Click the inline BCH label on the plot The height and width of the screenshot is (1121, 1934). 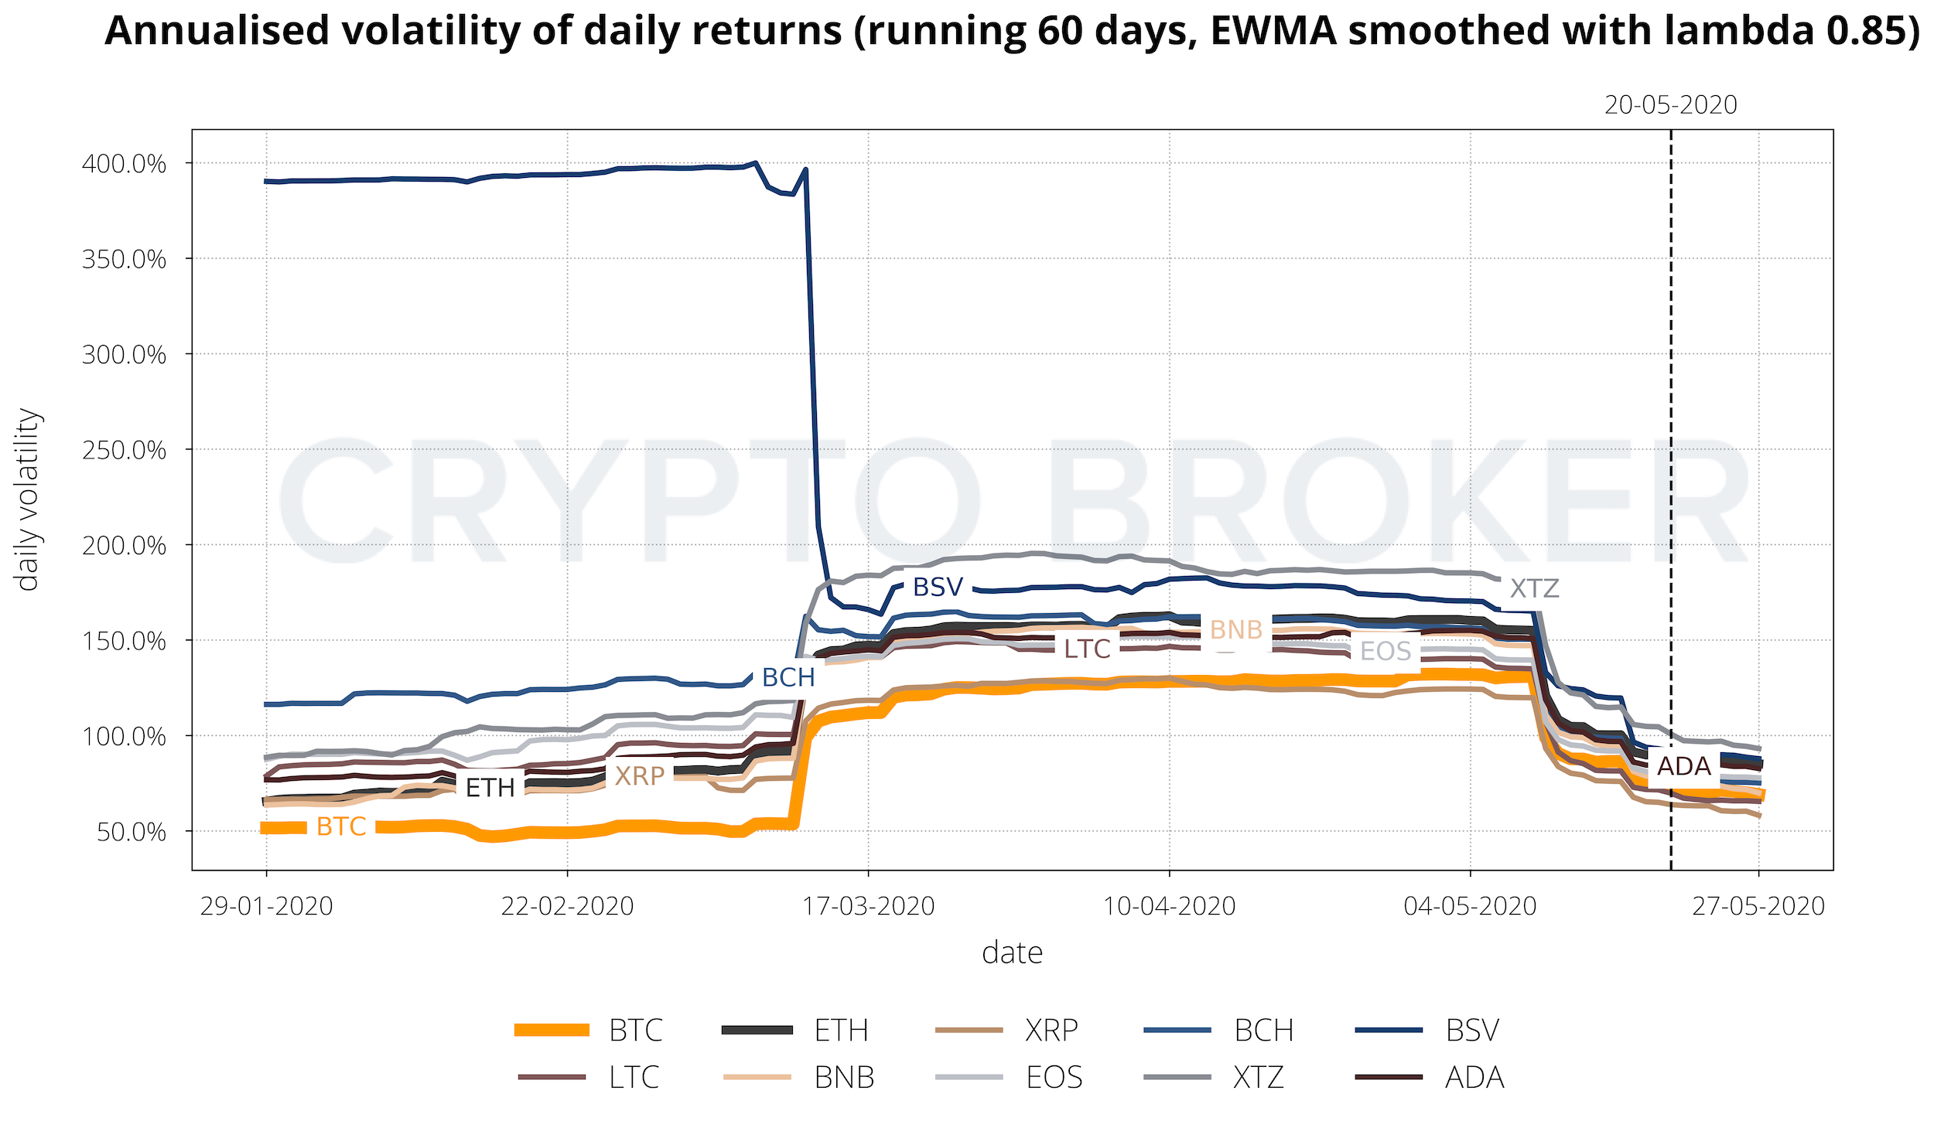[x=788, y=677]
